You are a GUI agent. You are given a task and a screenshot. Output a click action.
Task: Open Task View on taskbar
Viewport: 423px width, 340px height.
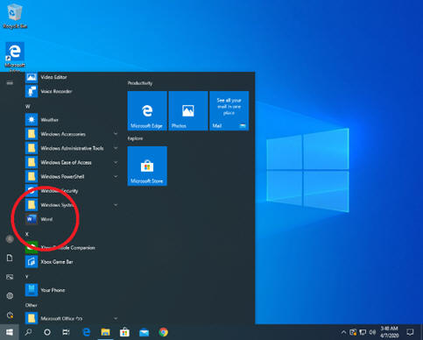click(66, 332)
